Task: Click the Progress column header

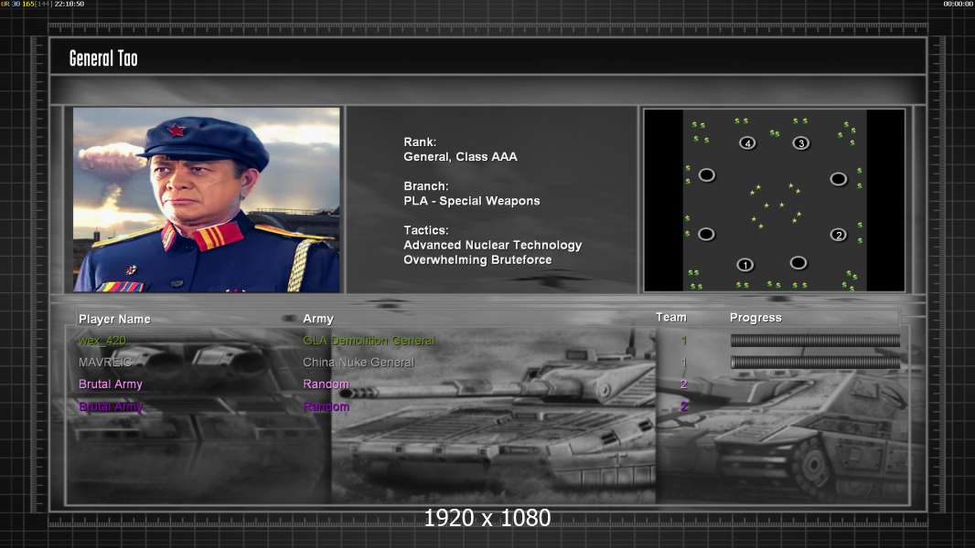Action: coord(755,318)
